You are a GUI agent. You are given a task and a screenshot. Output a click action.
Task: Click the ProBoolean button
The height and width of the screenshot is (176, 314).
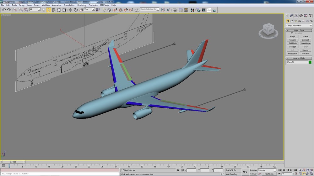[x=292, y=54]
